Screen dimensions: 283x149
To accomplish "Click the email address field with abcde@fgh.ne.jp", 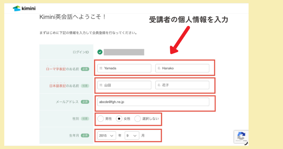I will click(153, 102).
